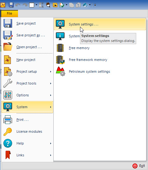
Task: Click the Save project floppy disk icon
Action: coord(8,23)
